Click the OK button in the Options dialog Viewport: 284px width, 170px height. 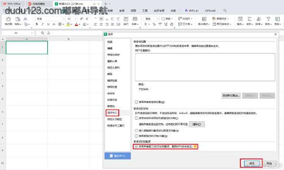252,163
